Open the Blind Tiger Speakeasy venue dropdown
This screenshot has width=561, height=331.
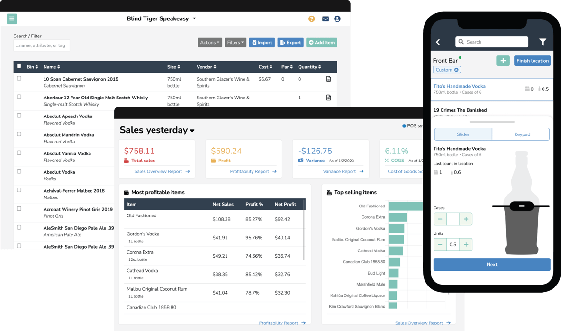tap(162, 18)
